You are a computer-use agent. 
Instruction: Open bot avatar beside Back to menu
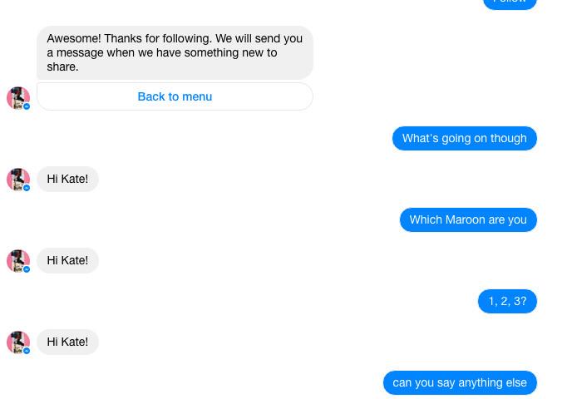[x=17, y=97]
